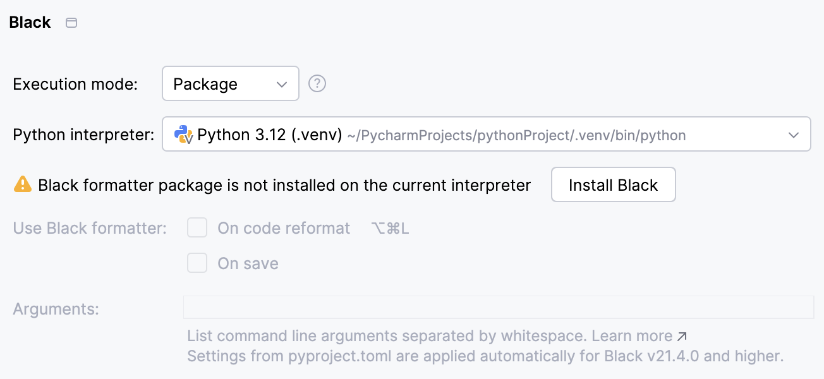Click the yellow alert icon before the warning text

click(23, 184)
